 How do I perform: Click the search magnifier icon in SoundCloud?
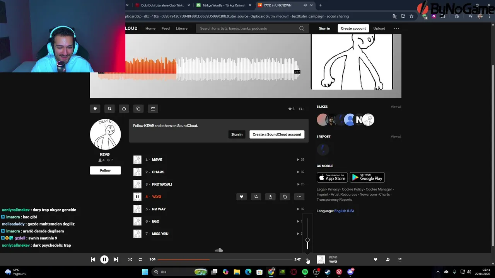[x=302, y=28]
